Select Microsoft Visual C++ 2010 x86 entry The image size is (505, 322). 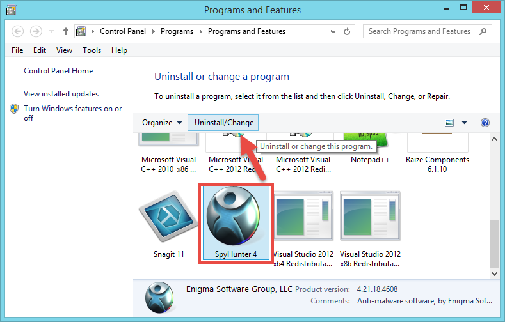[x=168, y=153]
